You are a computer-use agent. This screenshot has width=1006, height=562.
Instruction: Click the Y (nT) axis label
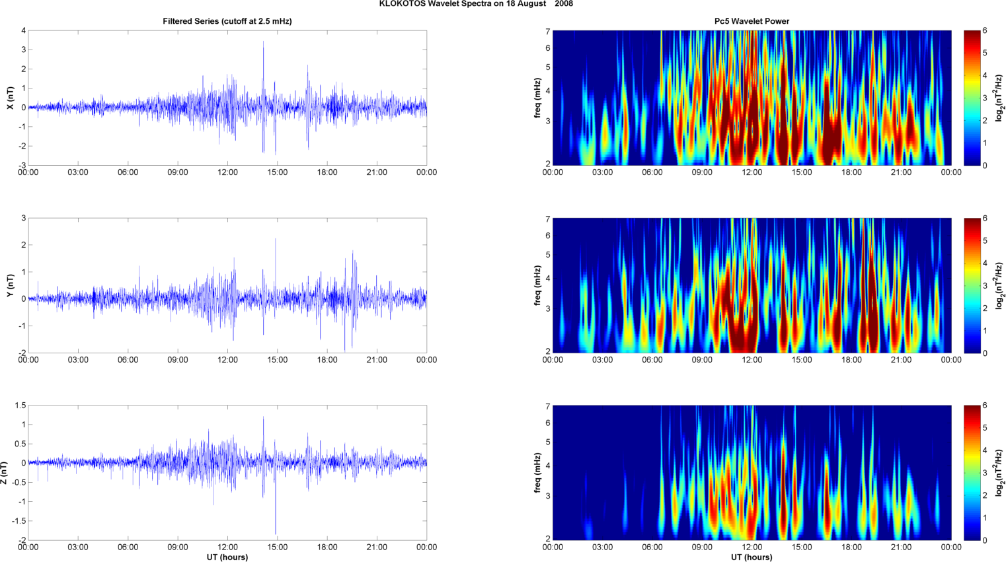10,285
